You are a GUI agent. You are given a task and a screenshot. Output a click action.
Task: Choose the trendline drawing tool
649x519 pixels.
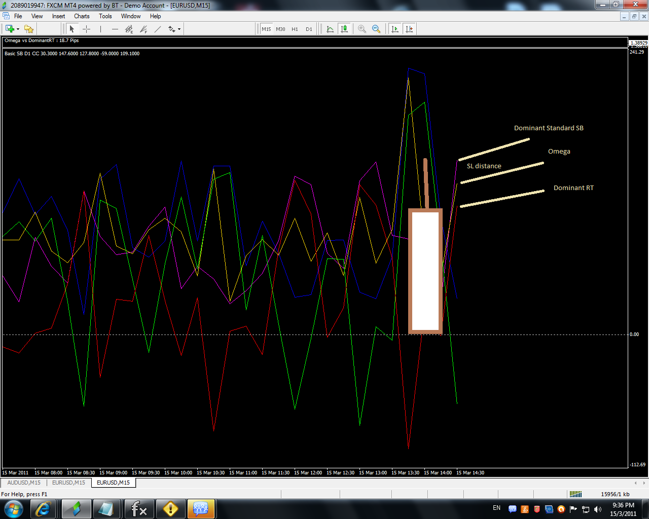click(x=158, y=29)
